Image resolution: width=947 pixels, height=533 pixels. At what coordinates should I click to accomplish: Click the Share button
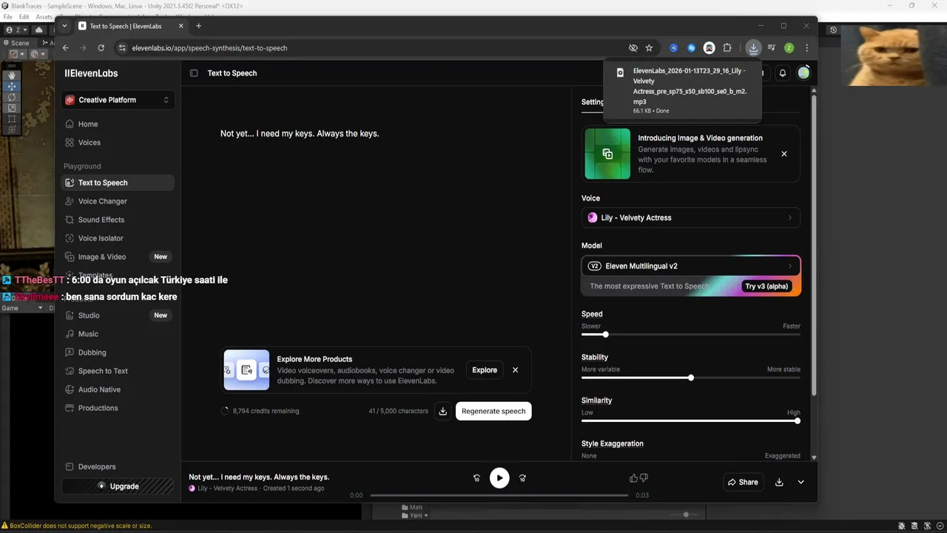(743, 482)
